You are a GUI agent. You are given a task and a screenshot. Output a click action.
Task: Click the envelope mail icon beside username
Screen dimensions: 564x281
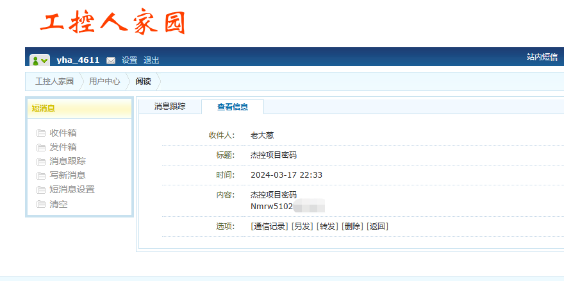click(111, 60)
